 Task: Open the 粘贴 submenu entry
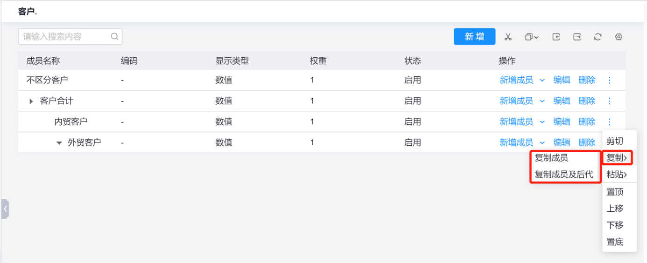point(616,175)
